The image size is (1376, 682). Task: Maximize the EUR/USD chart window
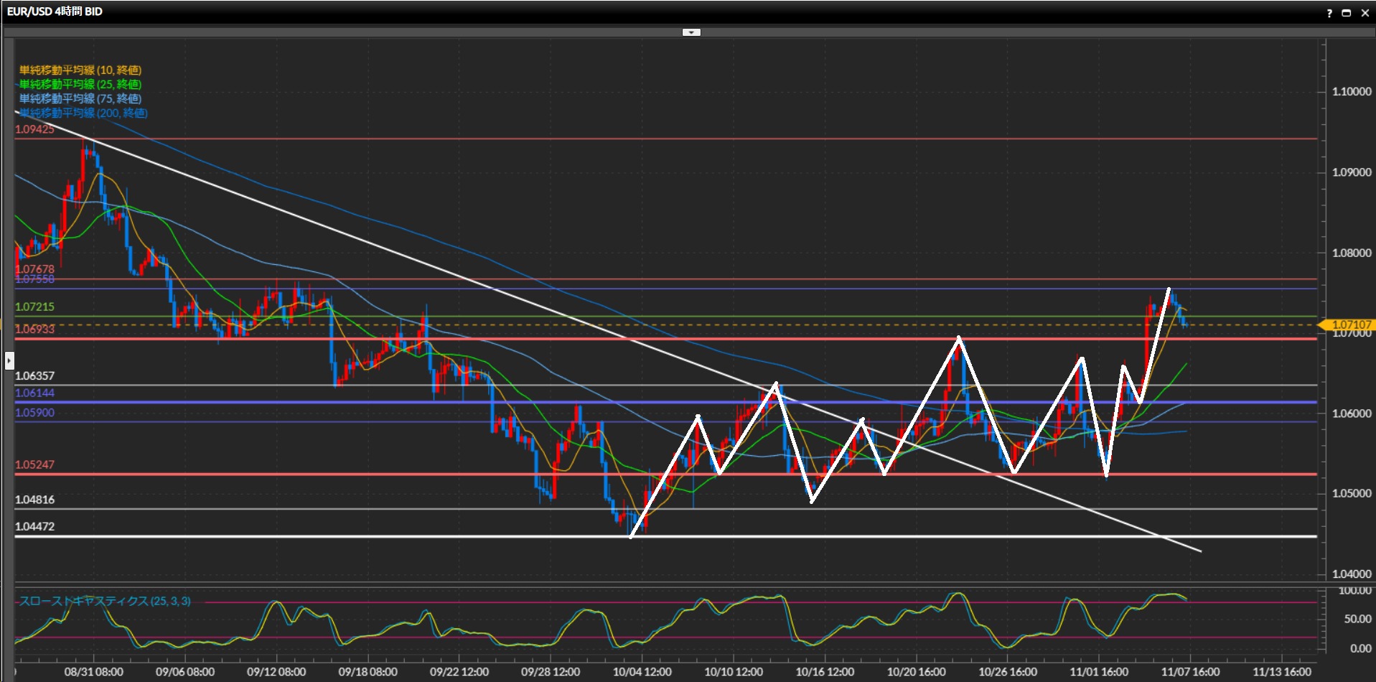click(1347, 13)
